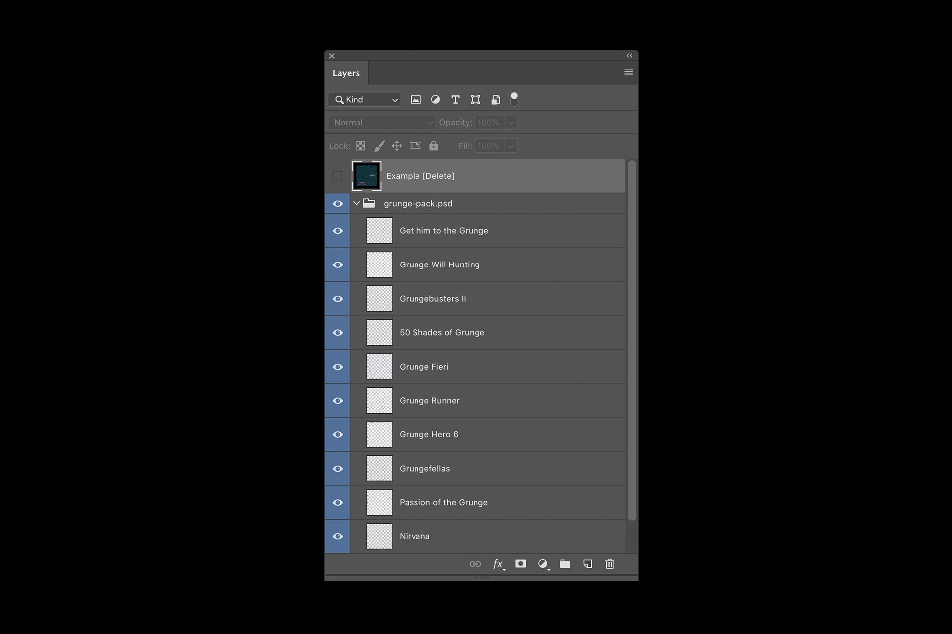The width and height of the screenshot is (952, 634).
Task: Open the blending mode dropdown
Action: (380, 122)
